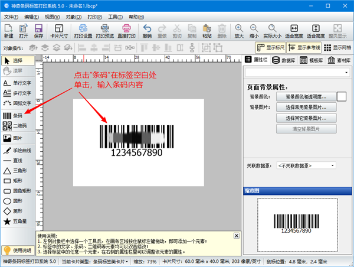Click the white background color swatch

tap(342, 96)
